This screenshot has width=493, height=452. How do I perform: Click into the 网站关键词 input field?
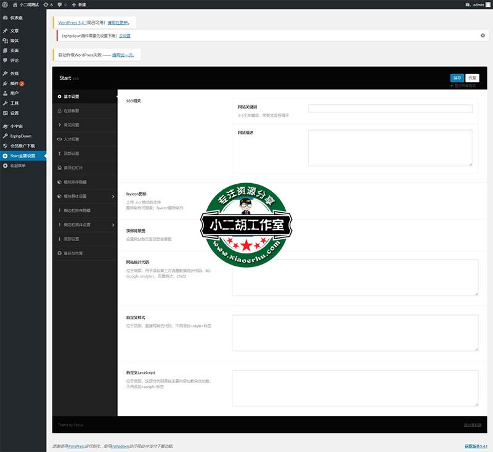[390, 109]
